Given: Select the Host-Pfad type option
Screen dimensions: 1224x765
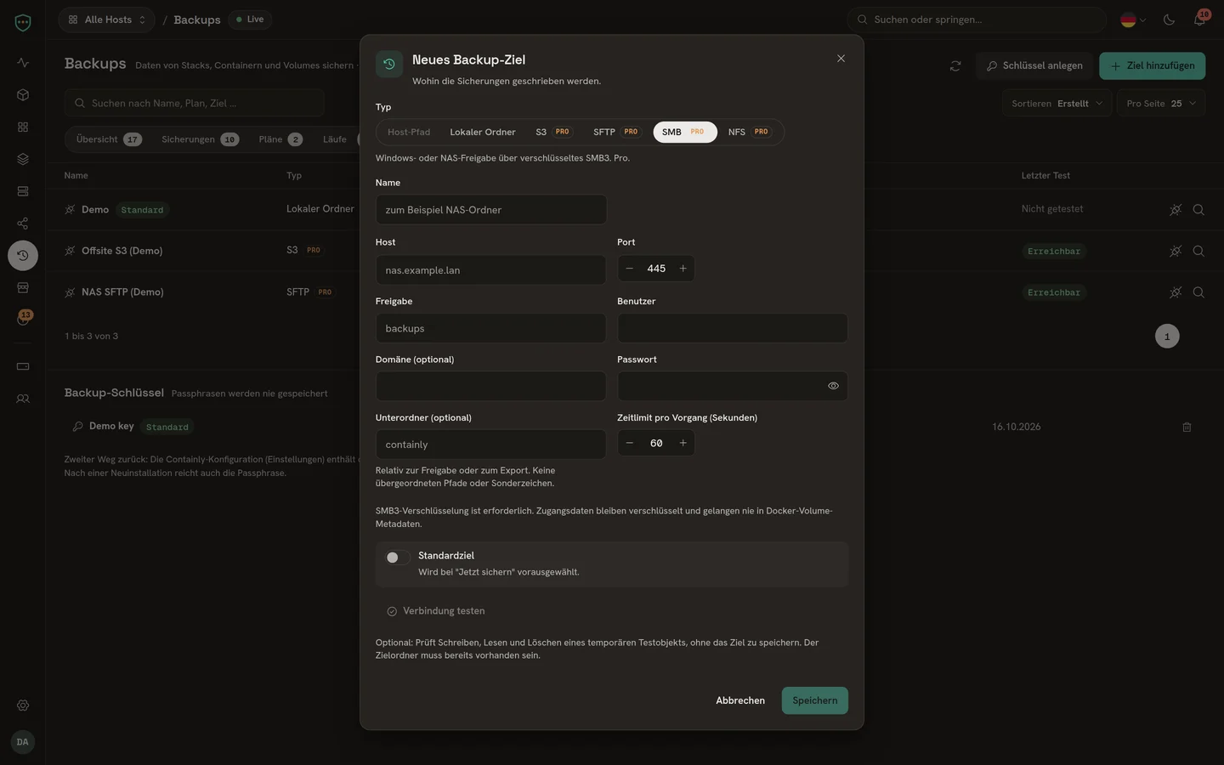Looking at the screenshot, I should 409,132.
